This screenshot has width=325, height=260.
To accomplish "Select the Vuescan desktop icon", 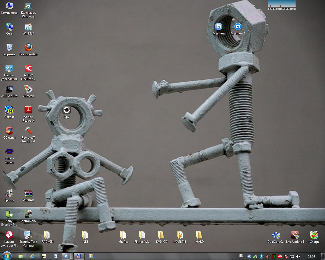I will point(28,89).
